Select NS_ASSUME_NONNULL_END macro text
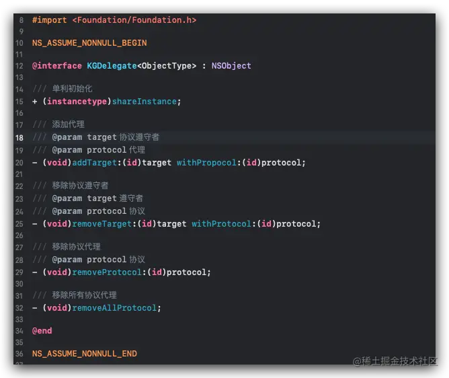Viewport: 449px width, 378px height. tap(85, 354)
